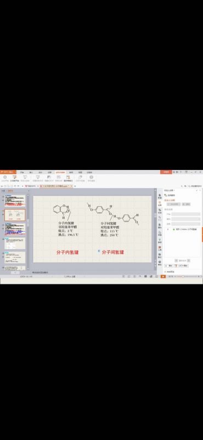Expand the 属性 dropdown in animation pane

pyautogui.click(x=186, y=219)
